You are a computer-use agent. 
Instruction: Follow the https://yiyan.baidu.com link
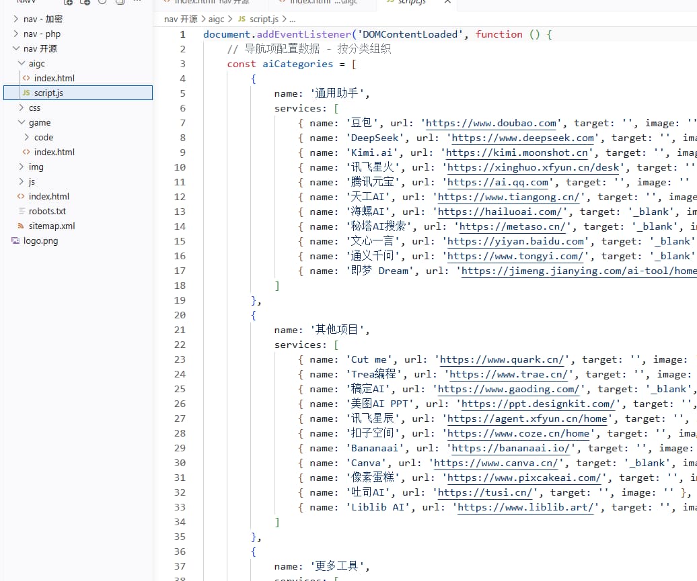click(x=515, y=241)
